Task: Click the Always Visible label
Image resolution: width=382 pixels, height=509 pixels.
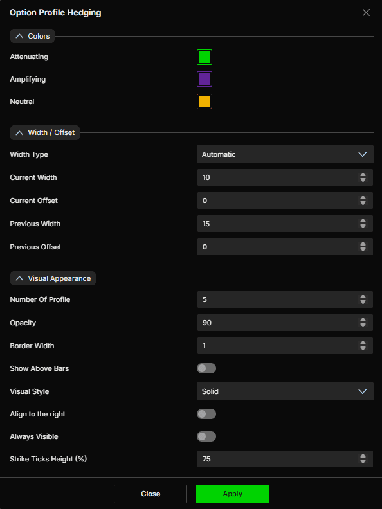Action: [x=34, y=436]
